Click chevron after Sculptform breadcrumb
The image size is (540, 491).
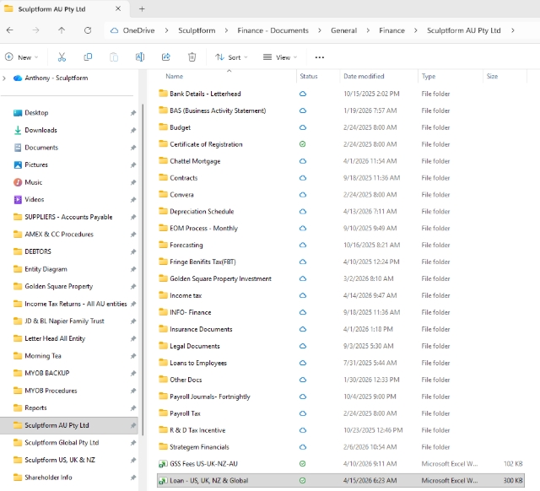click(x=226, y=30)
